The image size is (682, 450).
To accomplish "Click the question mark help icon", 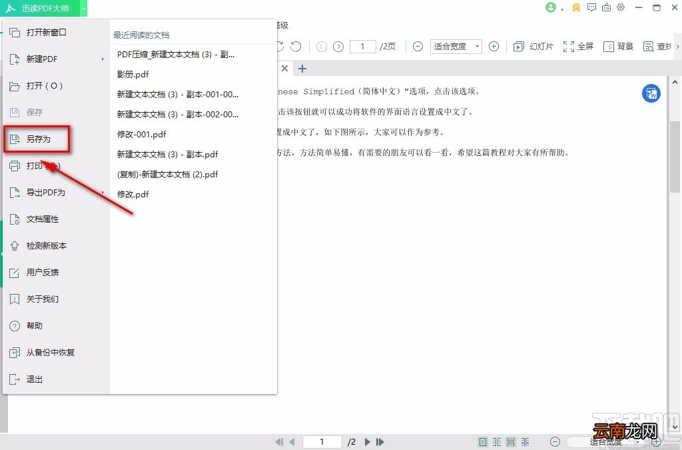I will pos(15,325).
